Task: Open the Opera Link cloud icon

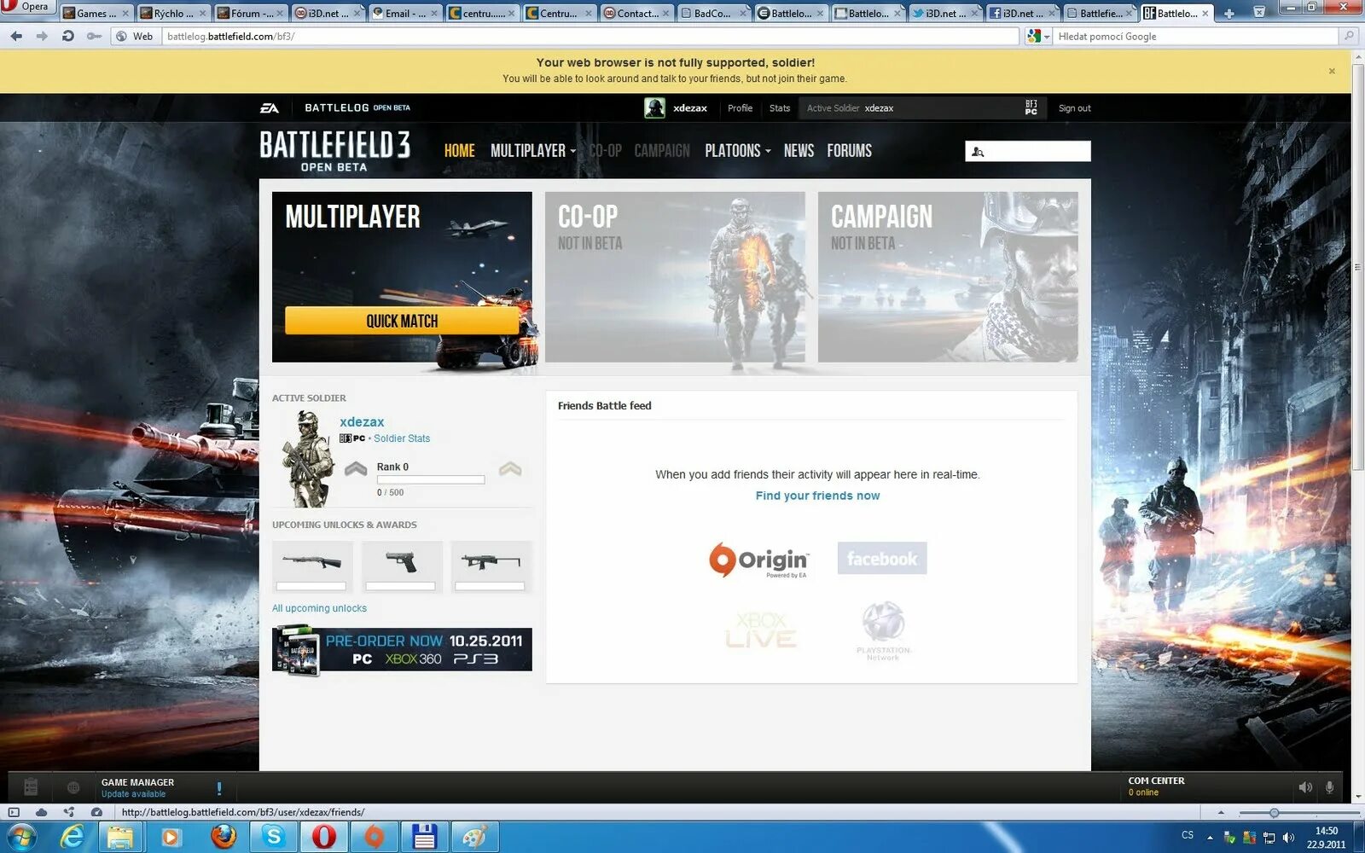Action: [x=41, y=812]
